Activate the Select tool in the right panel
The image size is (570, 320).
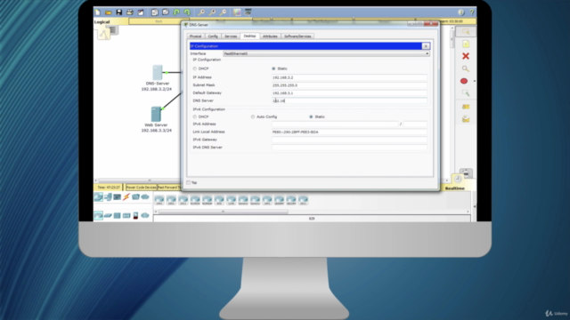click(x=466, y=32)
